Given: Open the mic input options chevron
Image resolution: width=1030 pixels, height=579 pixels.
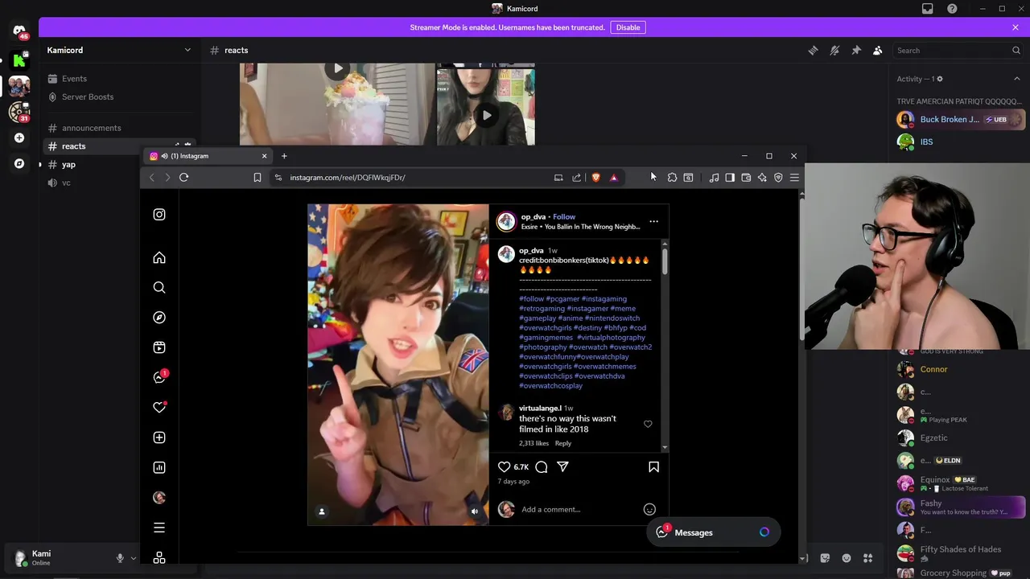Looking at the screenshot, I should point(134,558).
